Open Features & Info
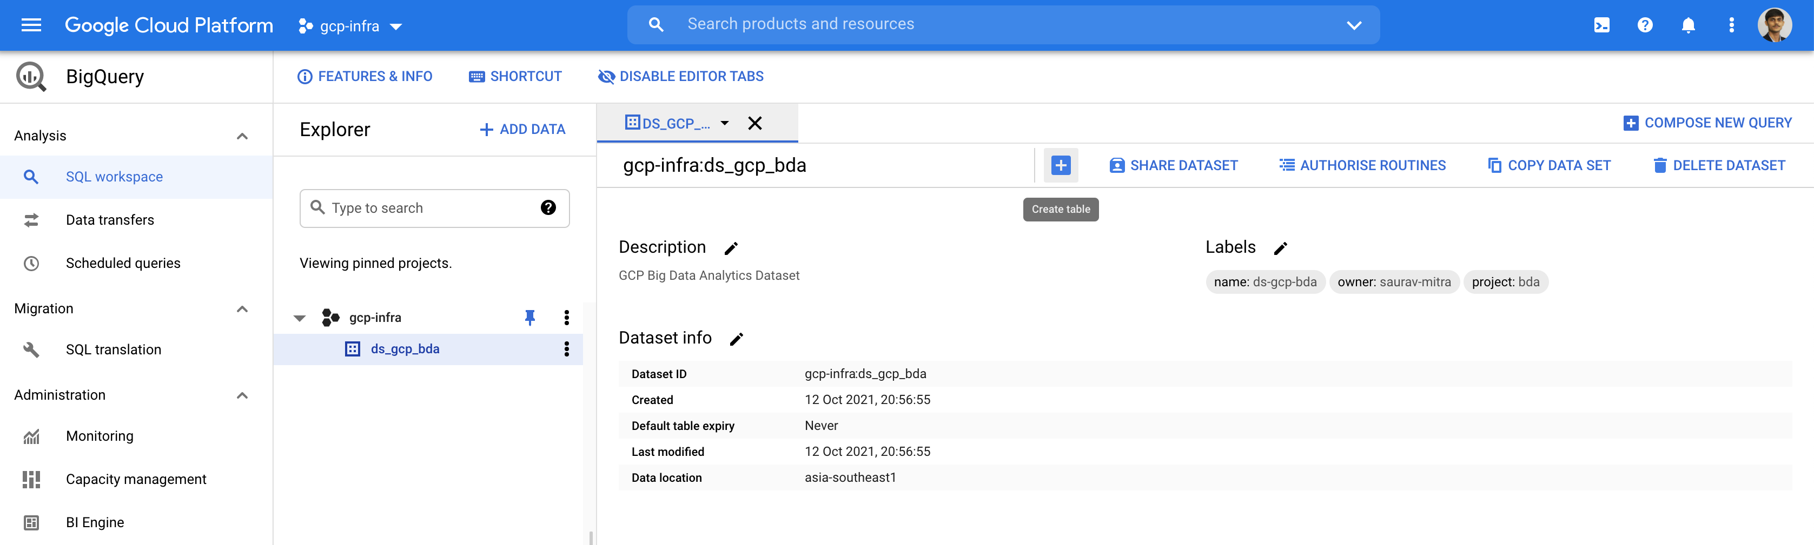The image size is (1814, 545). coord(365,77)
